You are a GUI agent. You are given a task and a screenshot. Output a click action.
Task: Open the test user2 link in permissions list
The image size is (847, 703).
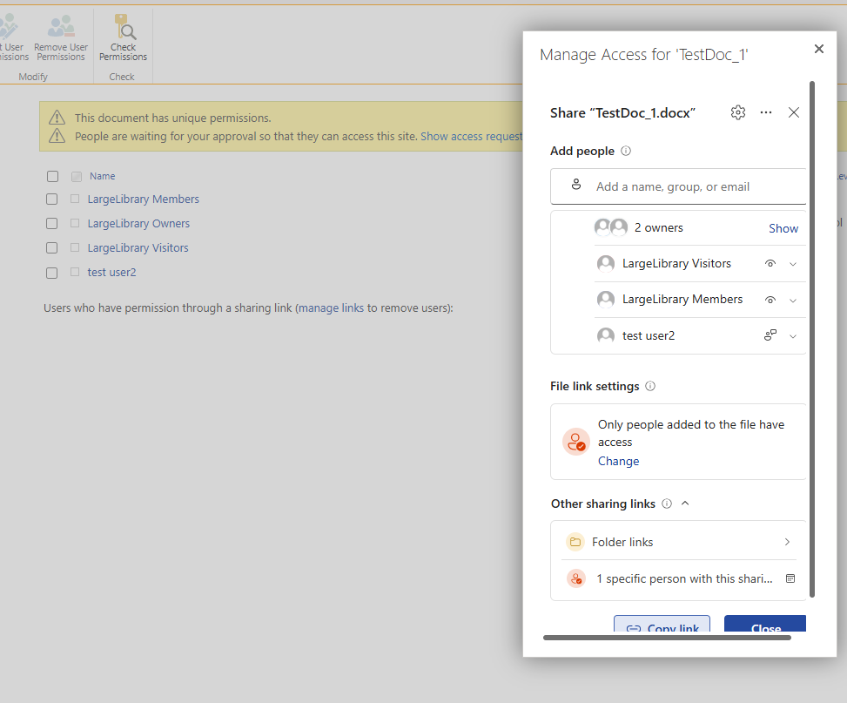pos(111,272)
